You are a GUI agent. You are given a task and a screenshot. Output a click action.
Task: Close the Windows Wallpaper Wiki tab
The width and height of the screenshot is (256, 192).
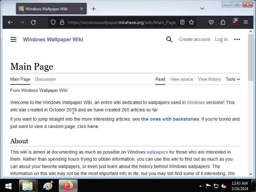(x=82, y=9)
